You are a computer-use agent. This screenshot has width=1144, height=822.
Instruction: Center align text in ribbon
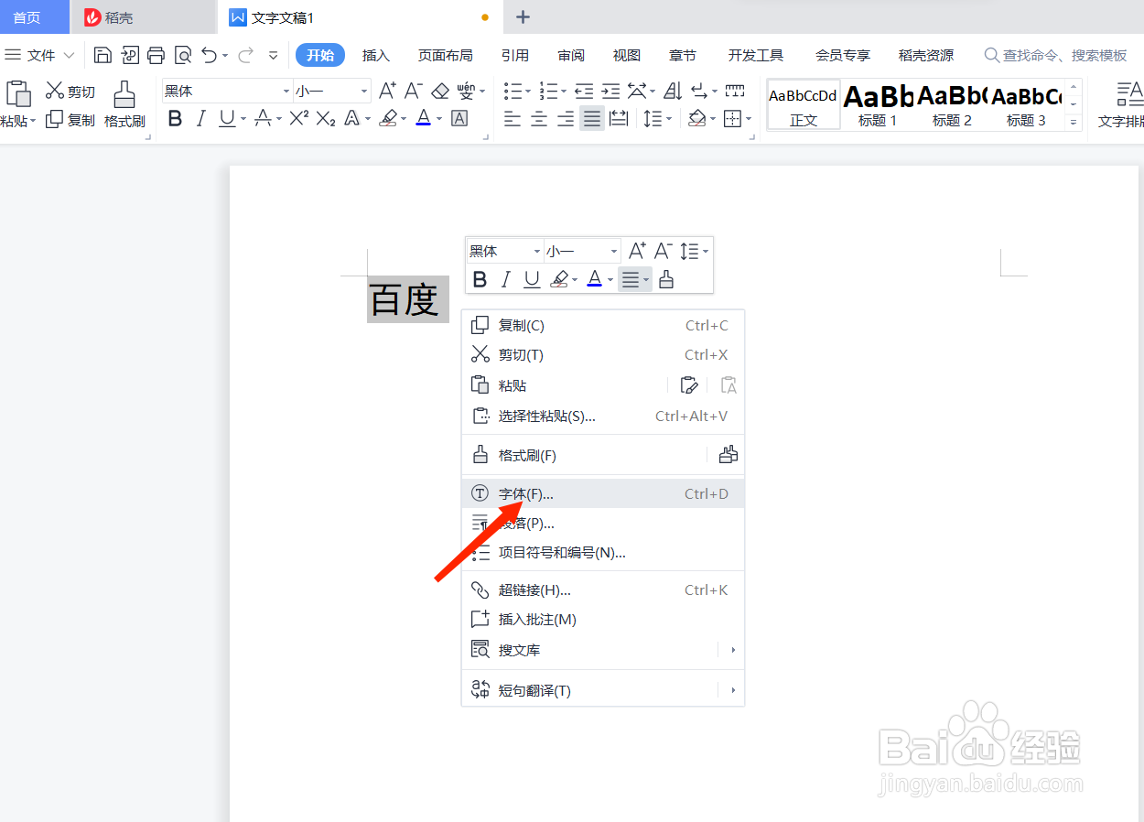pos(539,118)
